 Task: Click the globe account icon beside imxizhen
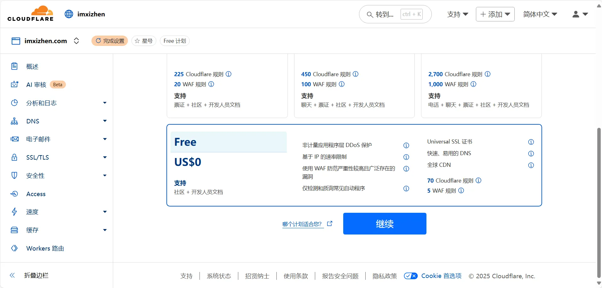(x=69, y=14)
